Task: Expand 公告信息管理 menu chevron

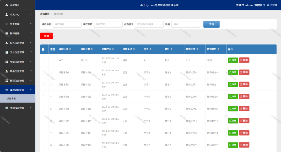Action: pyautogui.click(x=31, y=42)
